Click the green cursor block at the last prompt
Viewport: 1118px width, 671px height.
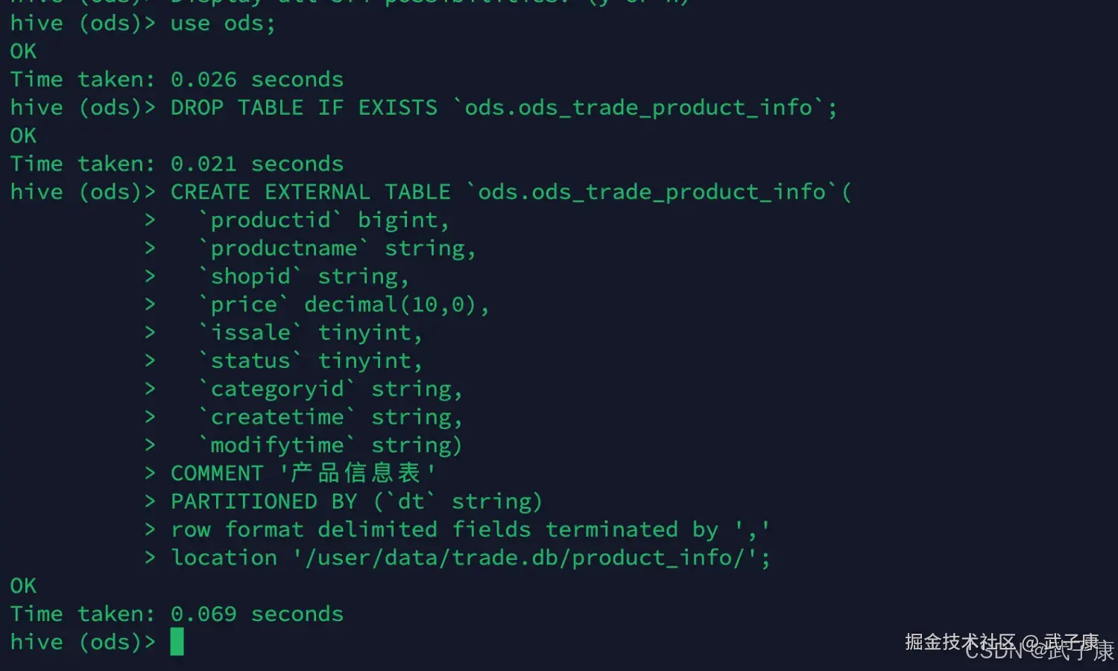point(177,642)
